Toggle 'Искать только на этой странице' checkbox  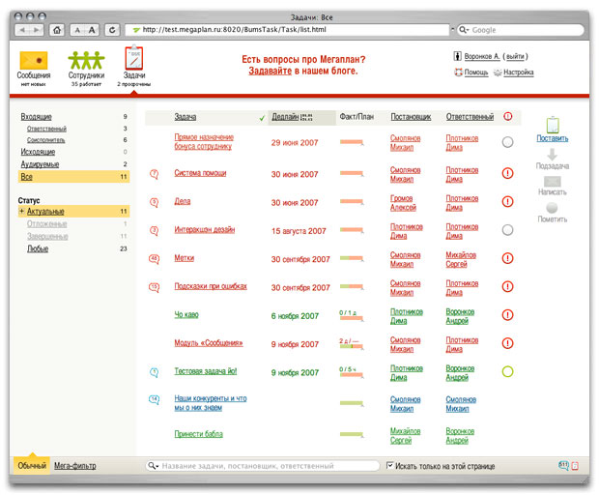coord(390,466)
